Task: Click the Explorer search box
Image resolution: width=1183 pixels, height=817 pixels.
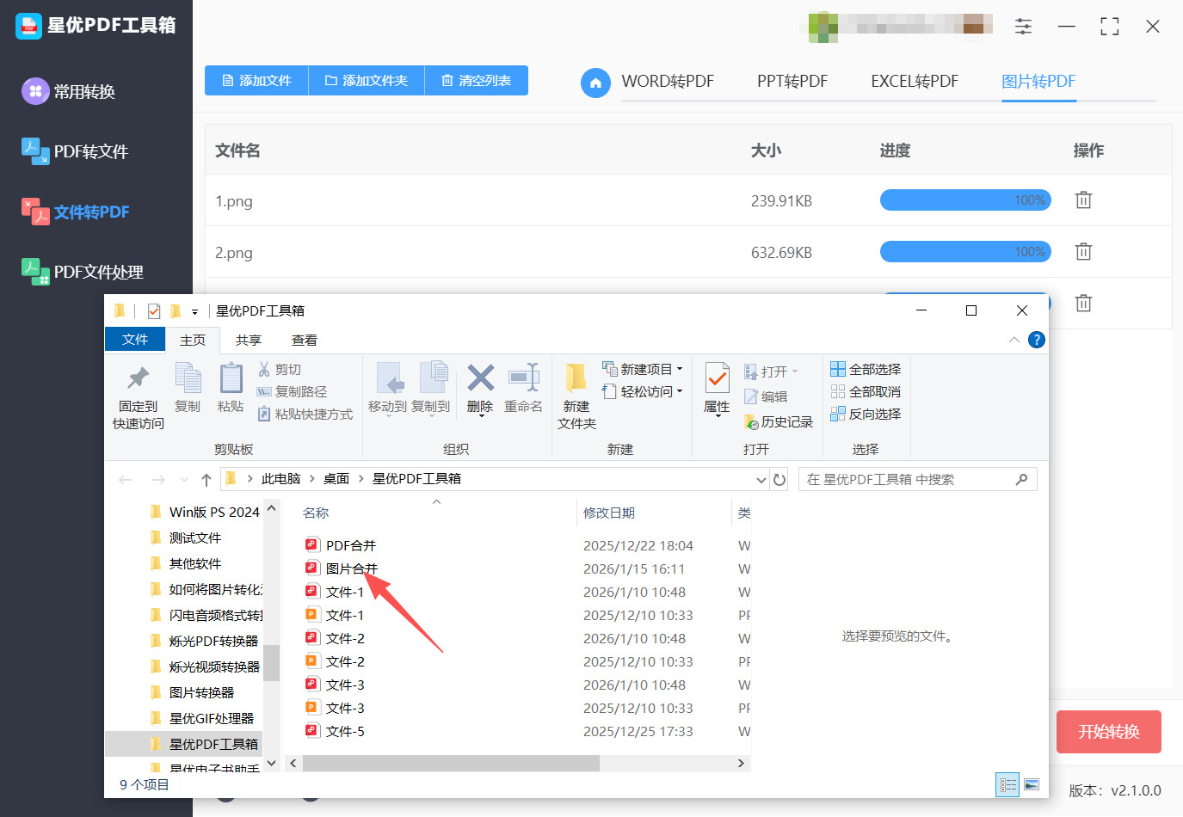Action: point(917,480)
